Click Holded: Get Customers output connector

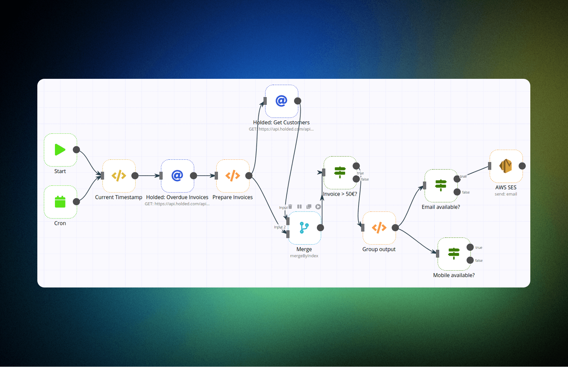point(298,101)
